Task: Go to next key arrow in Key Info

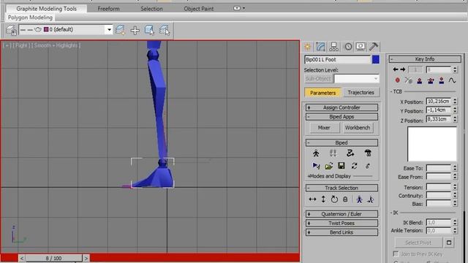Action: click(403, 69)
